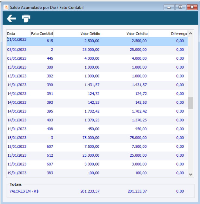Click the VALORES EM - R$ label
Viewport: 200px width, 204px height.
point(24,191)
